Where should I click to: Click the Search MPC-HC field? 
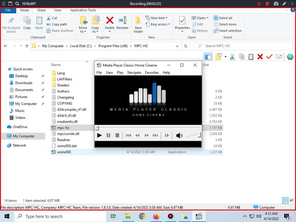coord(243,46)
